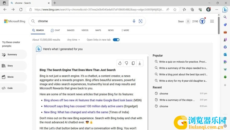Open Edge Settings and more menu
230x130 pixels.
pyautogui.click(x=217, y=10)
